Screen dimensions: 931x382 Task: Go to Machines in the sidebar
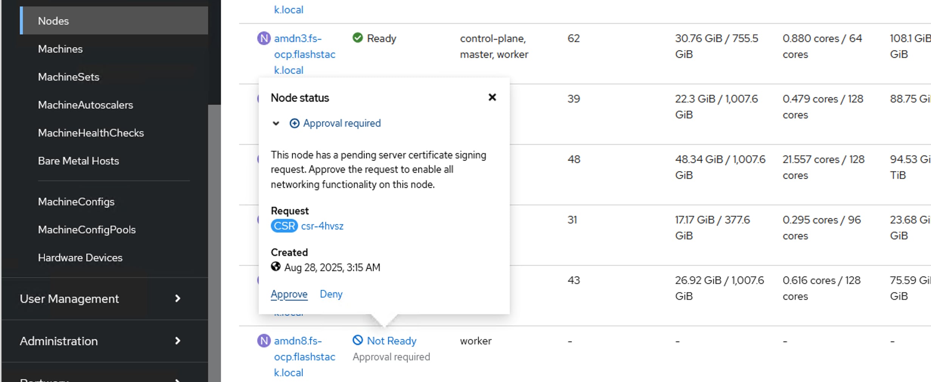60,49
